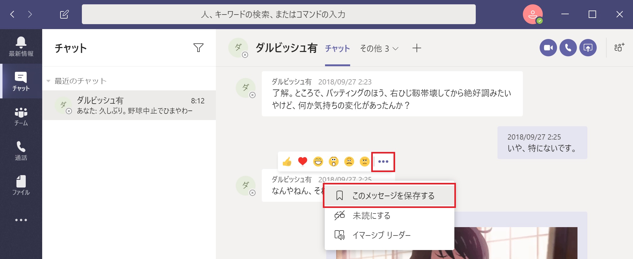Close the Teams window
This screenshot has width=633, height=259.
pyautogui.click(x=620, y=14)
